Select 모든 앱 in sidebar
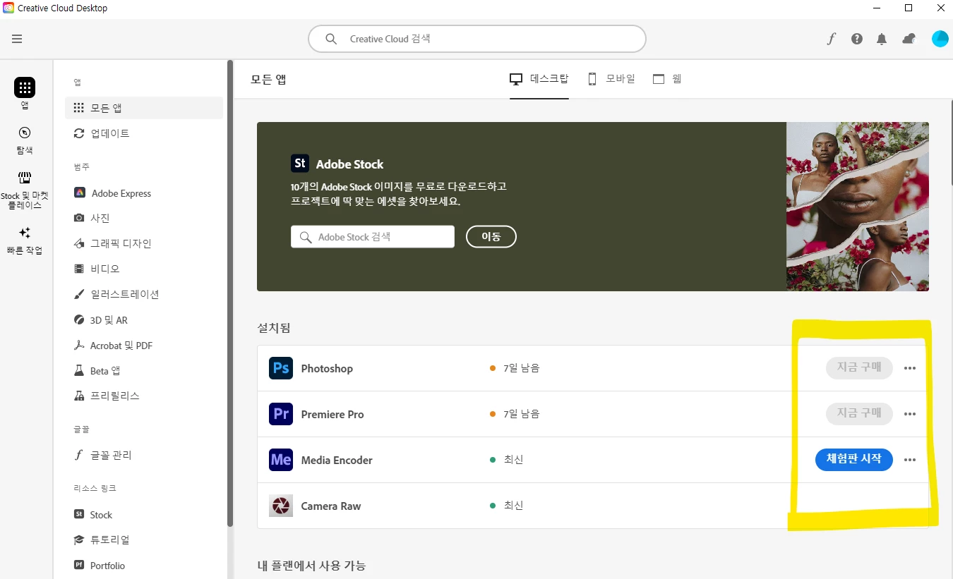The image size is (953, 579). pos(144,108)
